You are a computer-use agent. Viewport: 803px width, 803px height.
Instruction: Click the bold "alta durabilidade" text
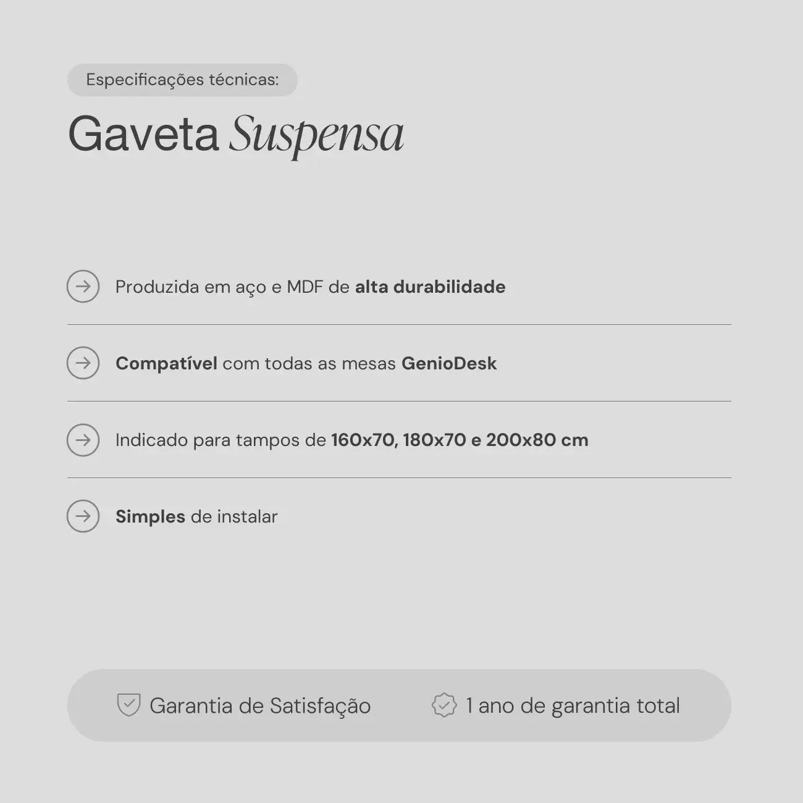430,287
